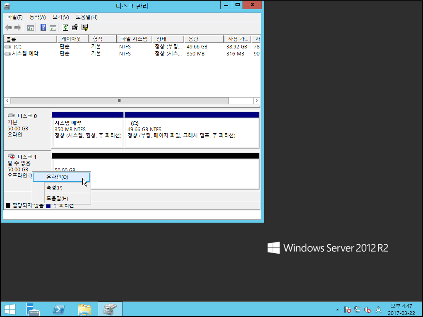
Task: Click the 350 MB capacity cell
Action: 196,54
